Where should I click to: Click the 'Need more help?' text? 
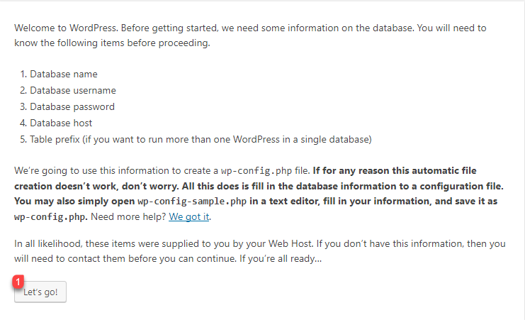click(128, 216)
